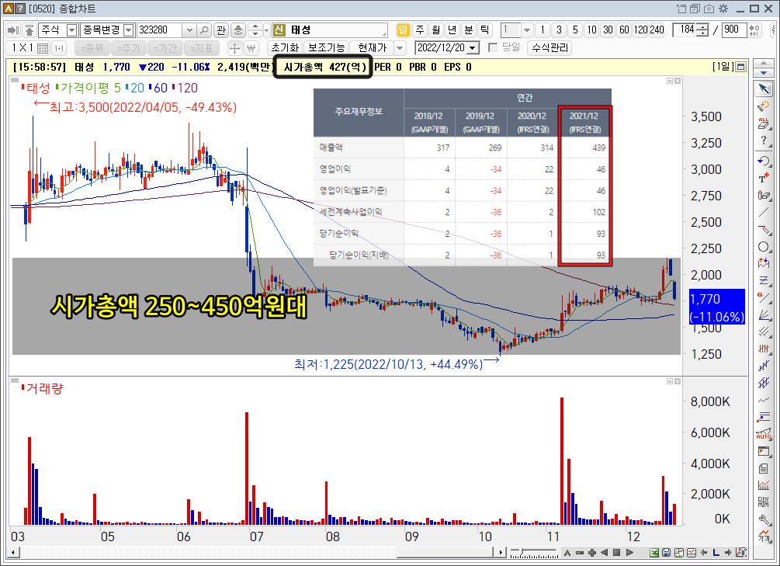Toggle the 1+1 chart split button
This screenshot has height=566, width=780.
click(x=59, y=48)
